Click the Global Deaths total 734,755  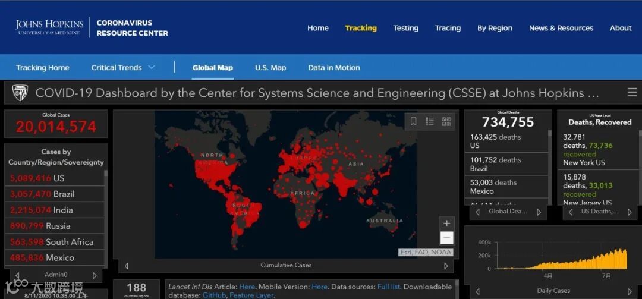coord(508,122)
